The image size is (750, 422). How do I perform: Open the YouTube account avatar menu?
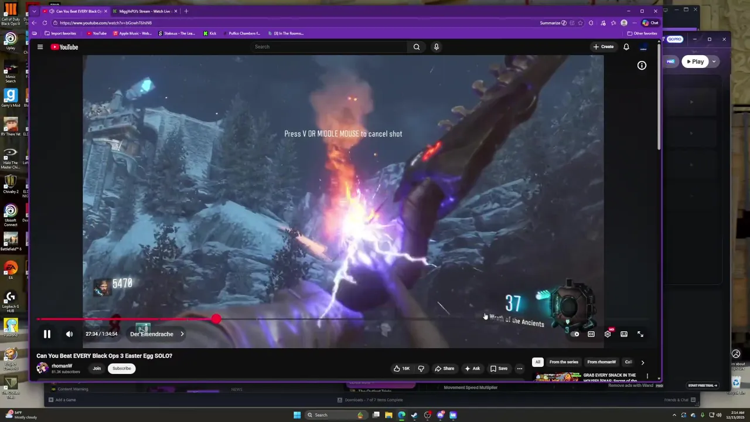(643, 47)
